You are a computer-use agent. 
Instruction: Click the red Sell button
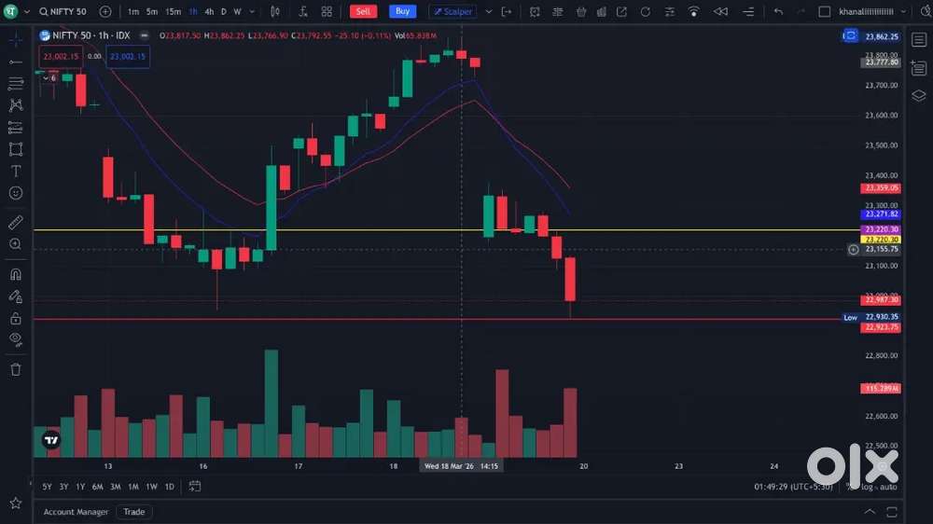click(x=363, y=11)
